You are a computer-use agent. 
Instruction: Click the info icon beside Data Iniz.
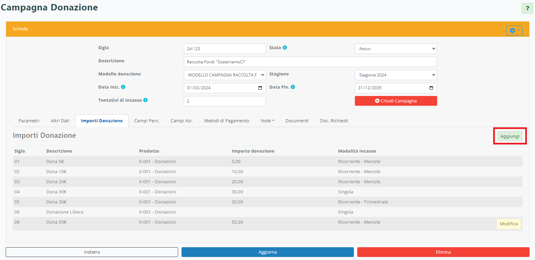coord(123,87)
